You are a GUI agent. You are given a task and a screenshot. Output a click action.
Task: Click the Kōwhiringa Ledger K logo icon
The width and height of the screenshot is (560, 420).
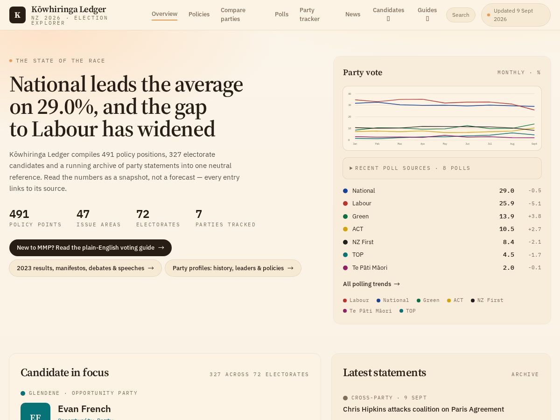(x=17, y=15)
